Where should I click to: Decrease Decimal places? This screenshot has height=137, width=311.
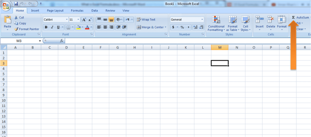201,27
